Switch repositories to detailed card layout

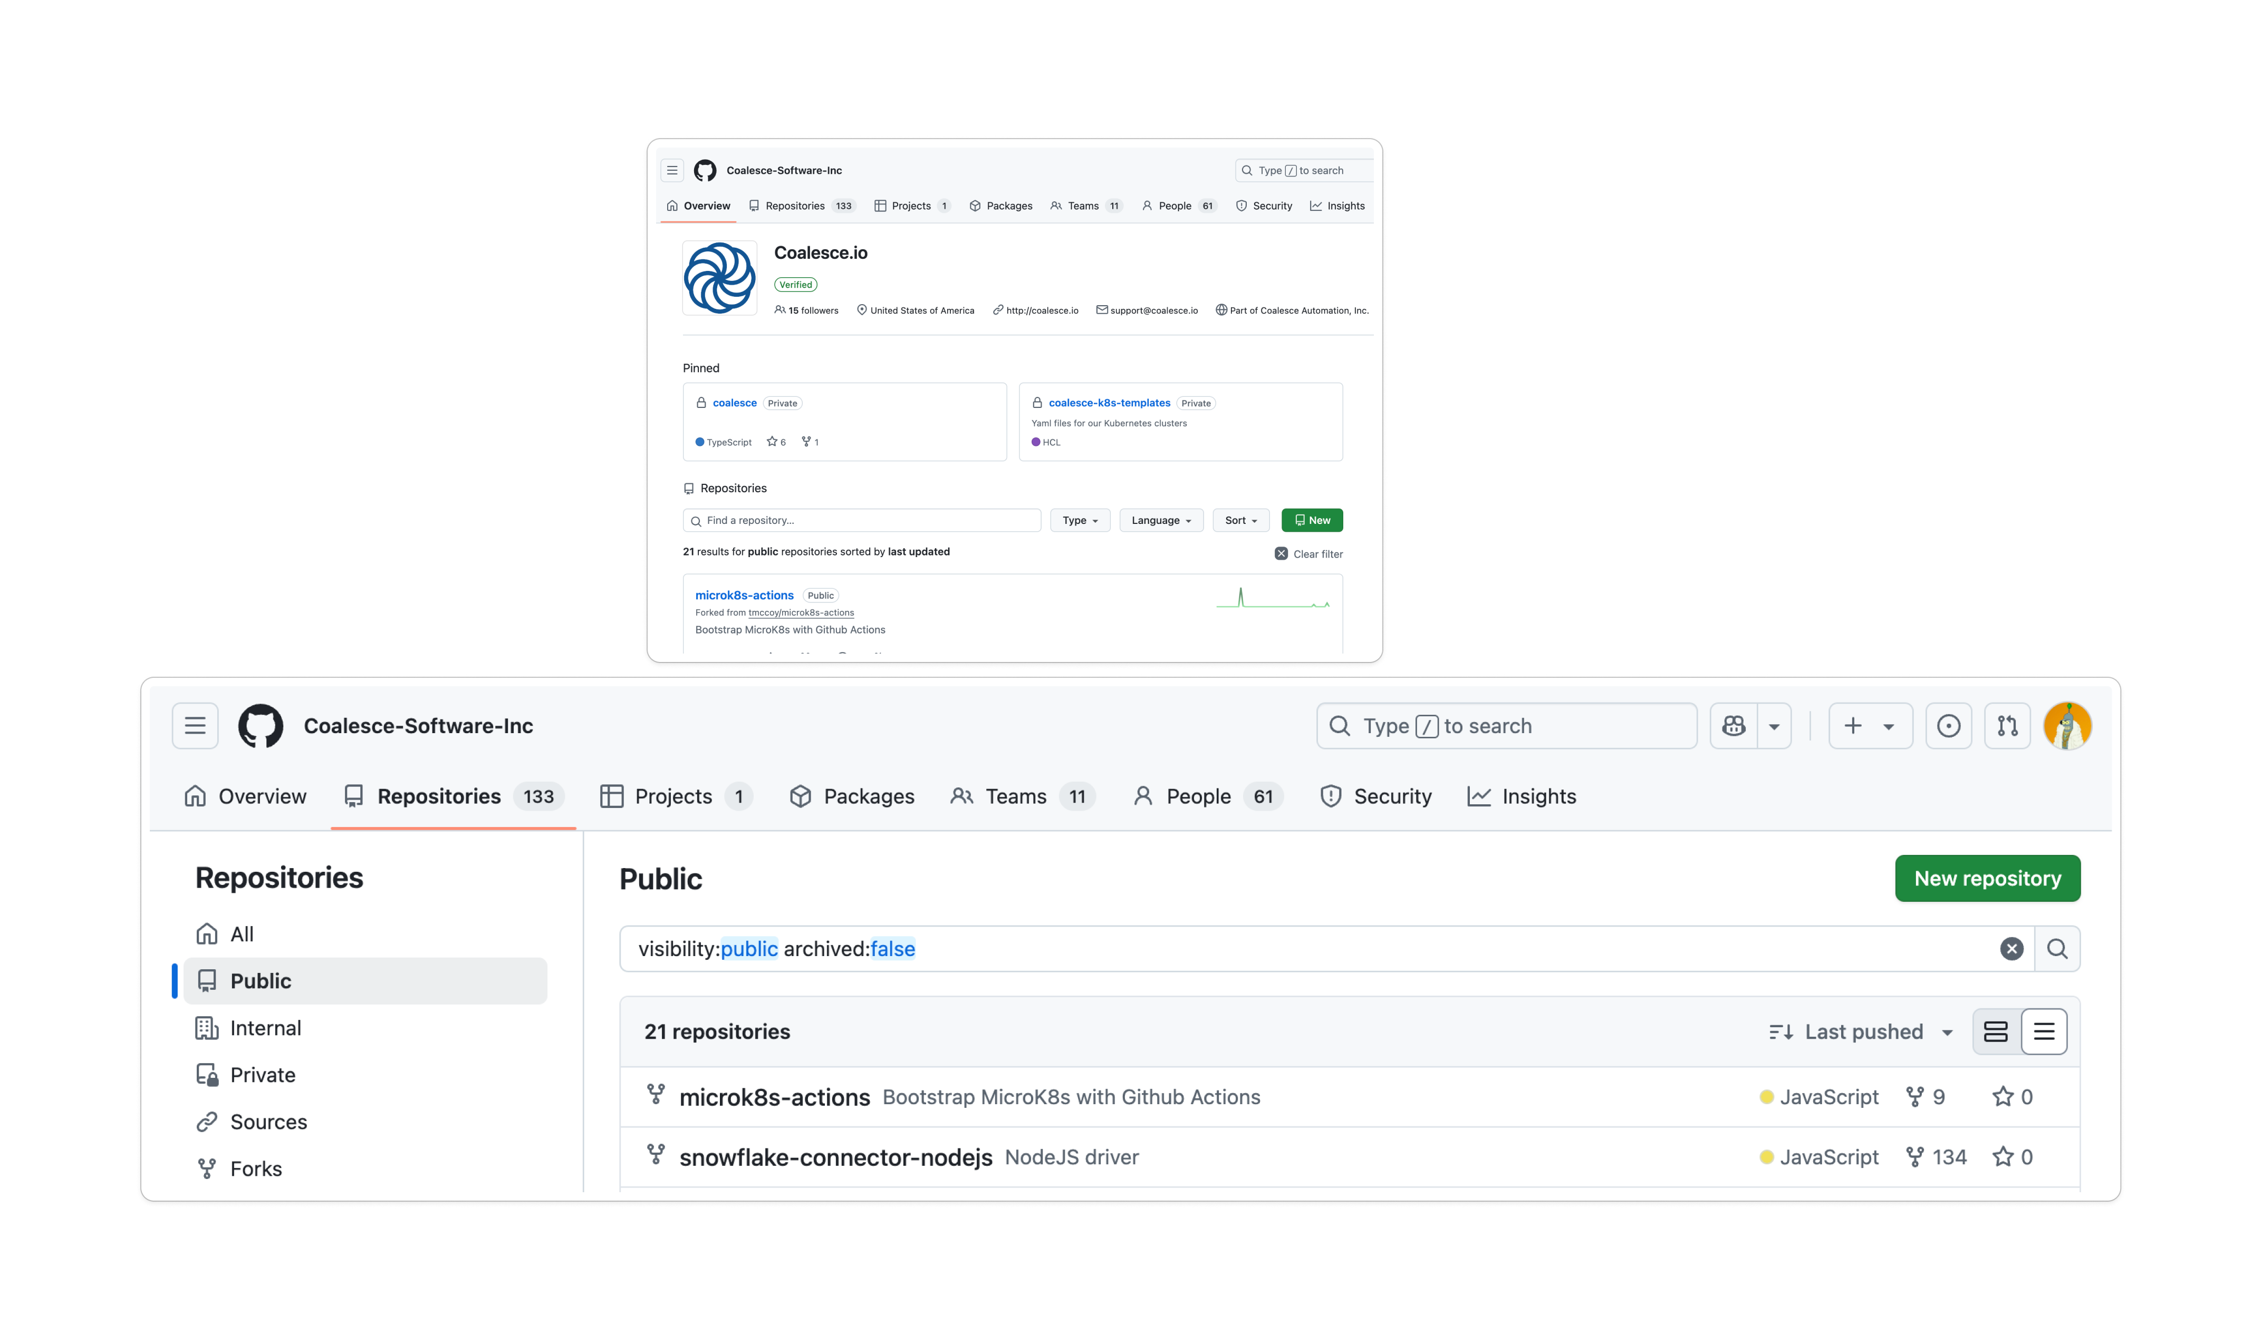pos(1996,1031)
